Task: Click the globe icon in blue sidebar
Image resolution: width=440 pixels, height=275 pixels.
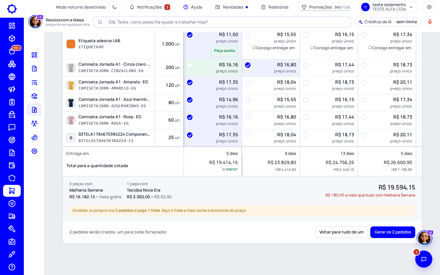Action: pos(12,77)
